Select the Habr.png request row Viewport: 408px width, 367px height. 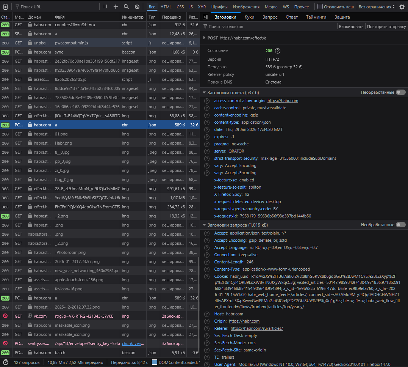tap(100, 143)
